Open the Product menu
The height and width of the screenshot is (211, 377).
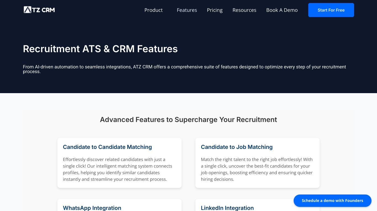[x=153, y=10]
